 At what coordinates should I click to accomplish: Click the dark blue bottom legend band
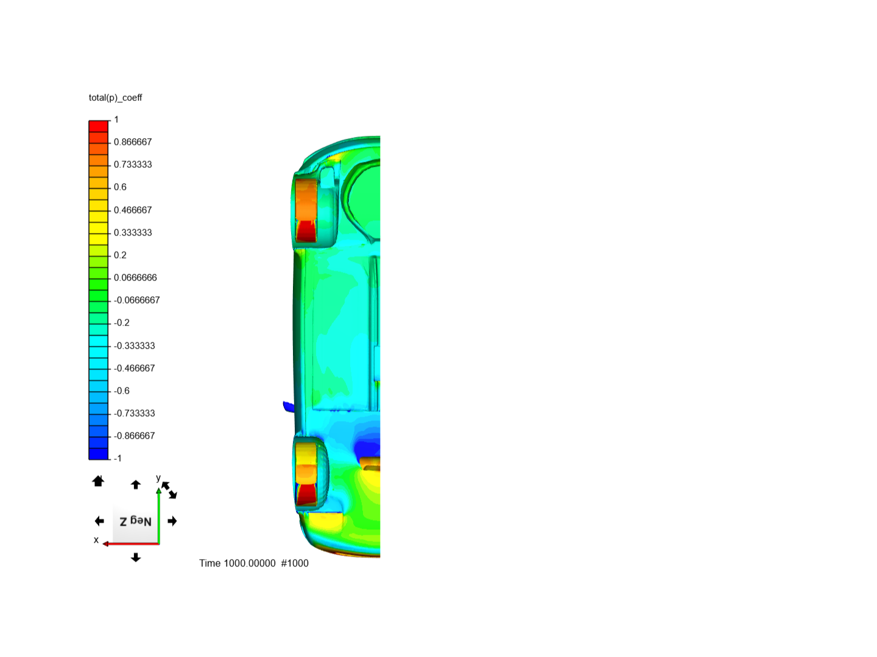coord(99,453)
